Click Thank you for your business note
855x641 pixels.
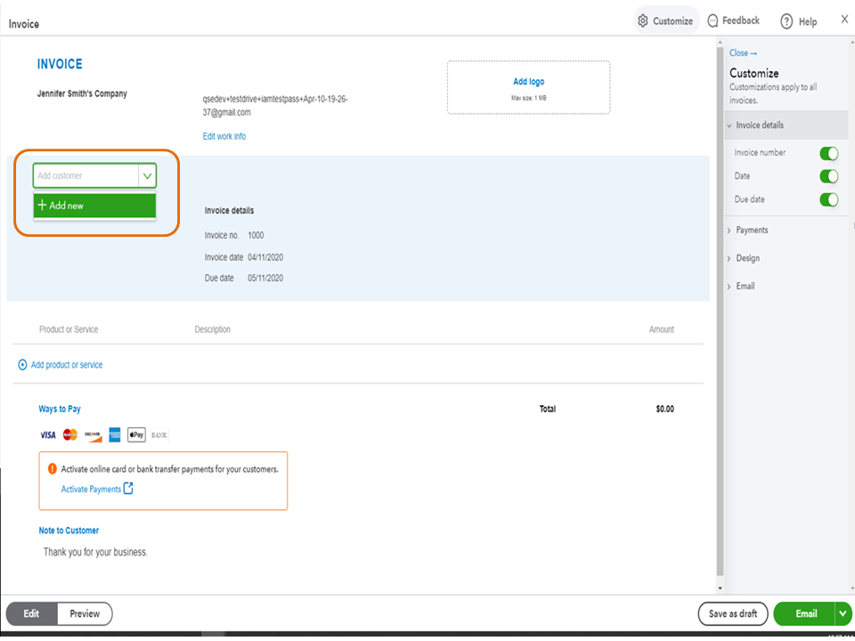tap(95, 552)
